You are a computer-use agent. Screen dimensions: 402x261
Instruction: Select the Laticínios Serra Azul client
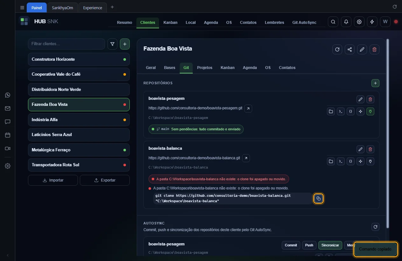tap(79, 135)
